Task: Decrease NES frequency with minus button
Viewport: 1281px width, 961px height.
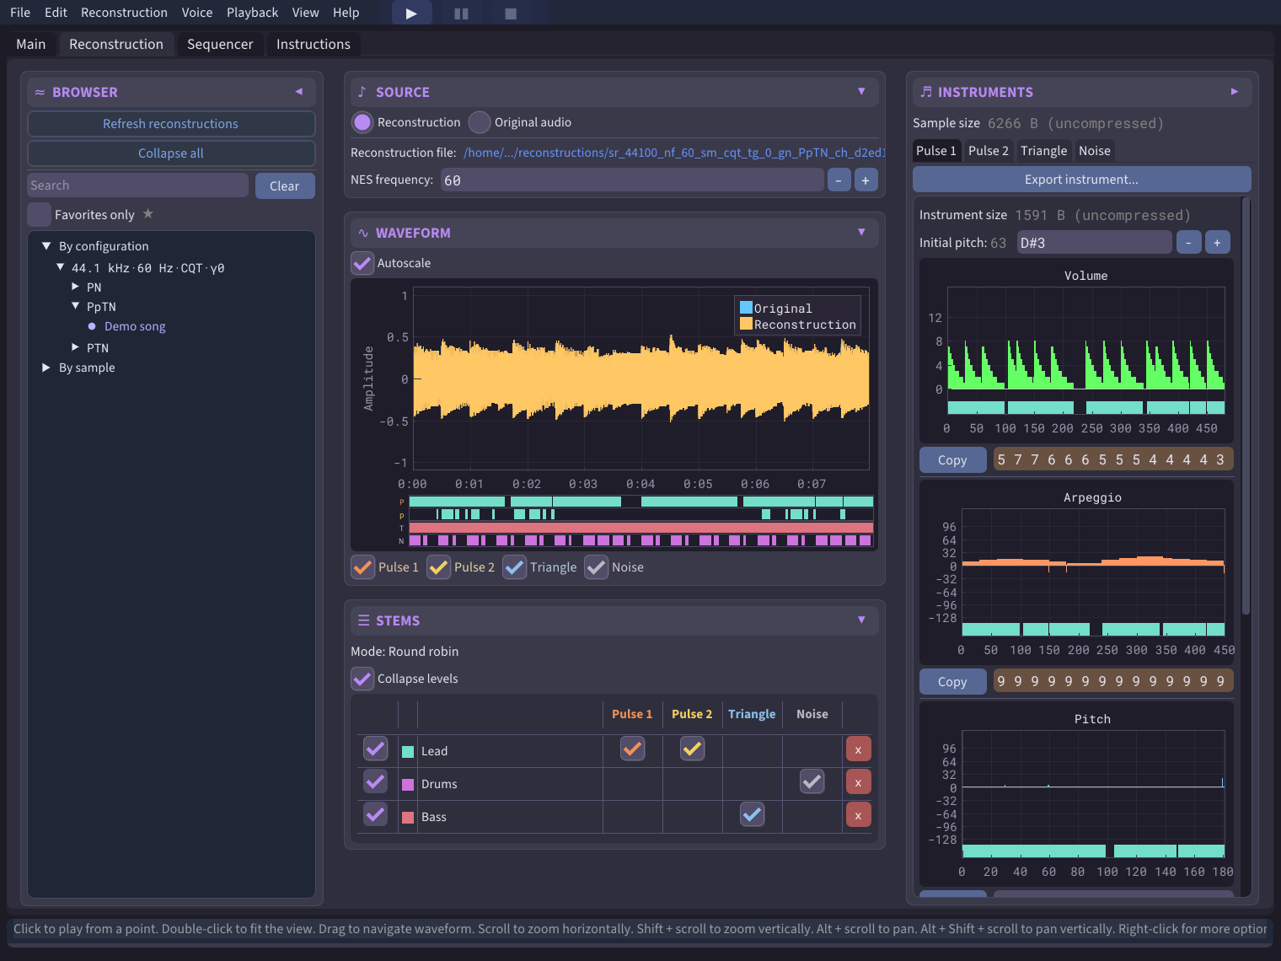Action: [839, 180]
